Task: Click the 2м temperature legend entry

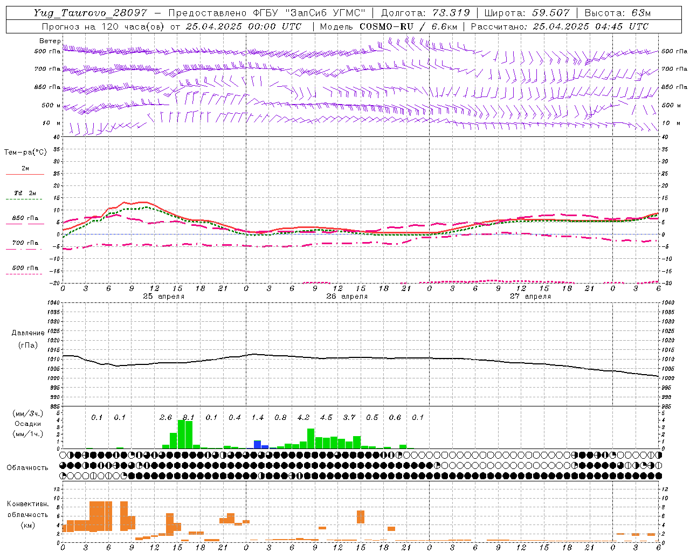Action: pos(25,169)
